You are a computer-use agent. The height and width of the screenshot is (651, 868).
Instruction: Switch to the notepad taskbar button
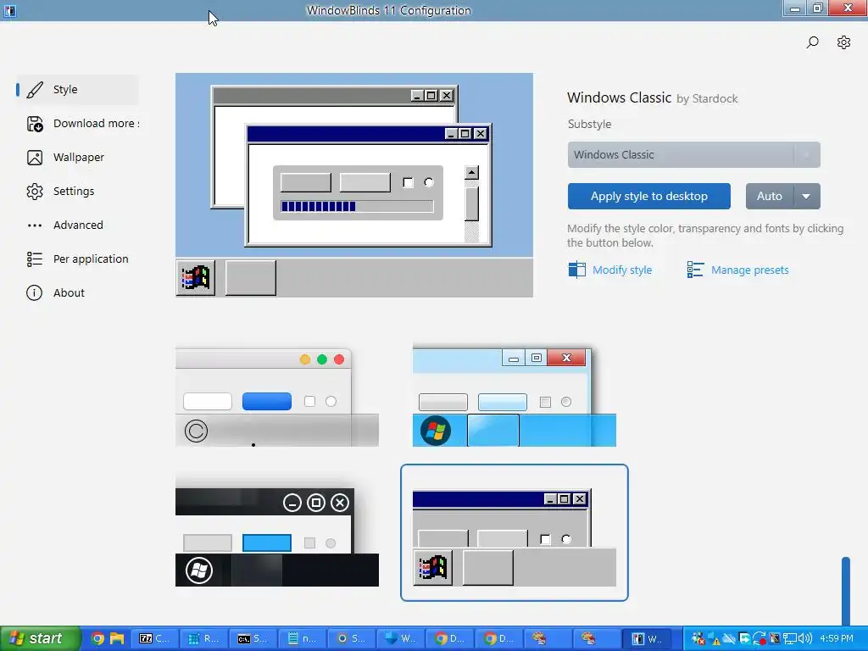click(303, 638)
